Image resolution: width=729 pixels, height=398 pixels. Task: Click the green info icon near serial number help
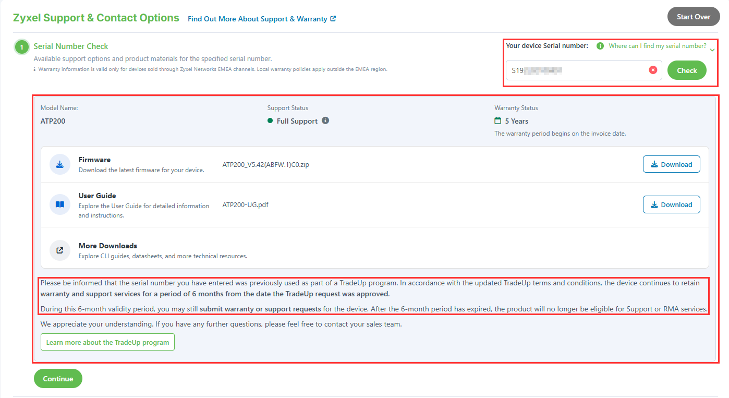[600, 46]
